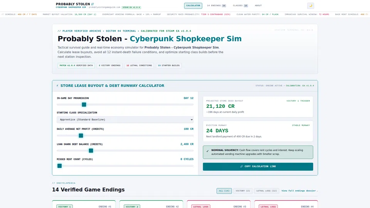Click the Nominal Solvency checkmark icon

coord(207,151)
